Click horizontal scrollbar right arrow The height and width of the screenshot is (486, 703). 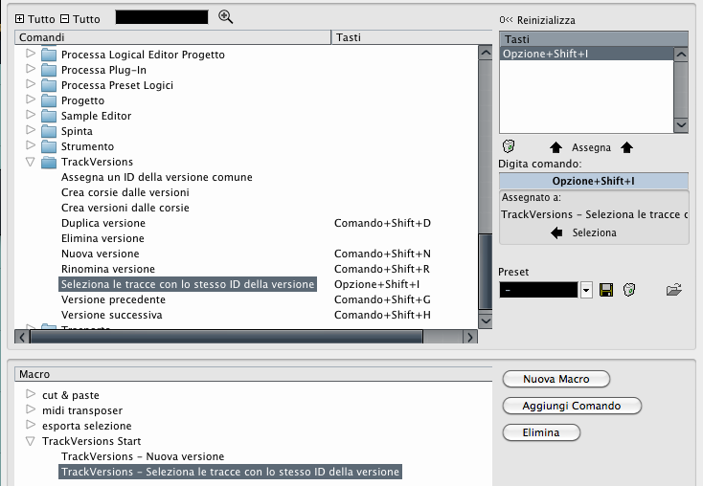point(470,337)
